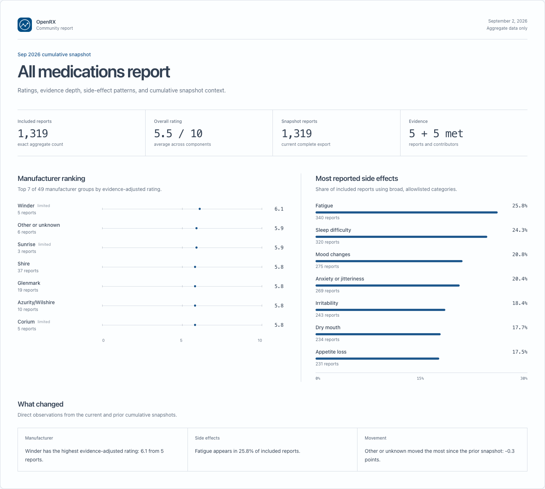Viewport: 545px width, 489px height.
Task: Select the Evidence 5 + 5 met value
Action: pos(436,134)
